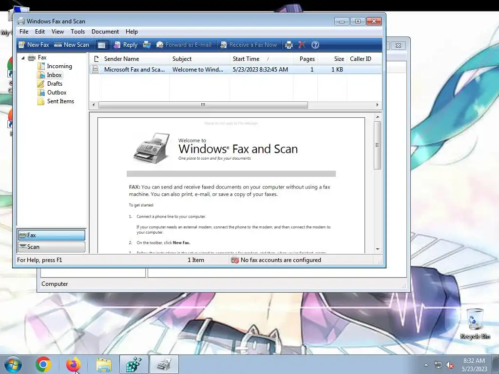Open the View menu
The width and height of the screenshot is (499, 374).
(58, 32)
